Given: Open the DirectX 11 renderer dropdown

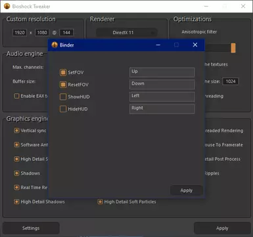Looking at the screenshot, I should tap(127, 33).
